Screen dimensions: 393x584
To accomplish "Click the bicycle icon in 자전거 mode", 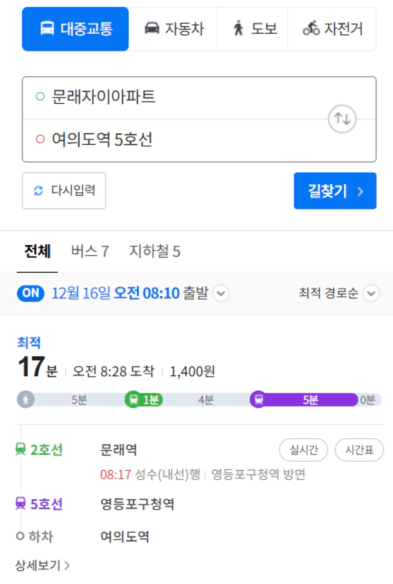I will pyautogui.click(x=311, y=29).
